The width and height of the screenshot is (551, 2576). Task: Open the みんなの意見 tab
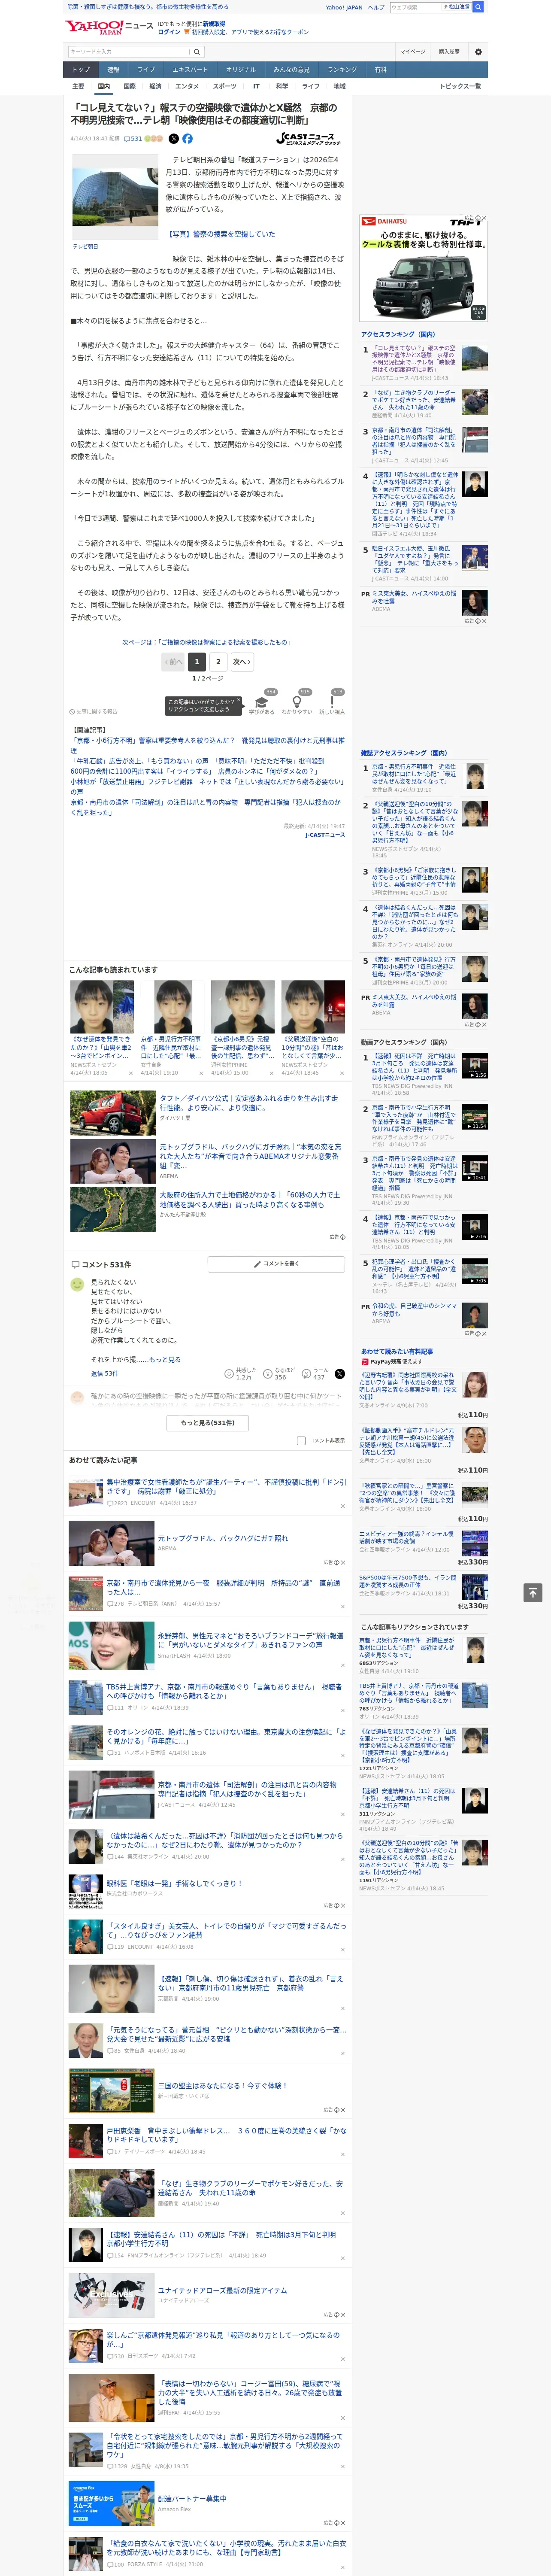pyautogui.click(x=292, y=70)
